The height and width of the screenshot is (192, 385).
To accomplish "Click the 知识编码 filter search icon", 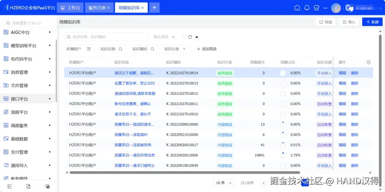I will [x=152, y=49].
